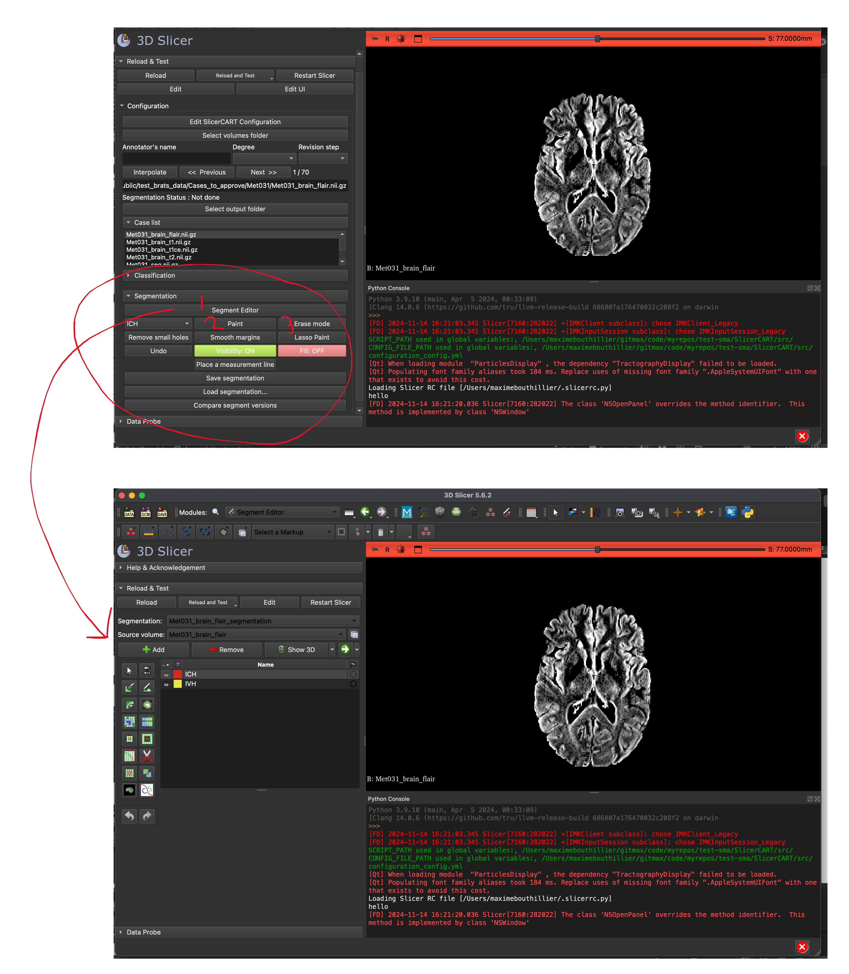Select the Hollow effect icon
This screenshot has height=974, width=849.
click(x=147, y=739)
